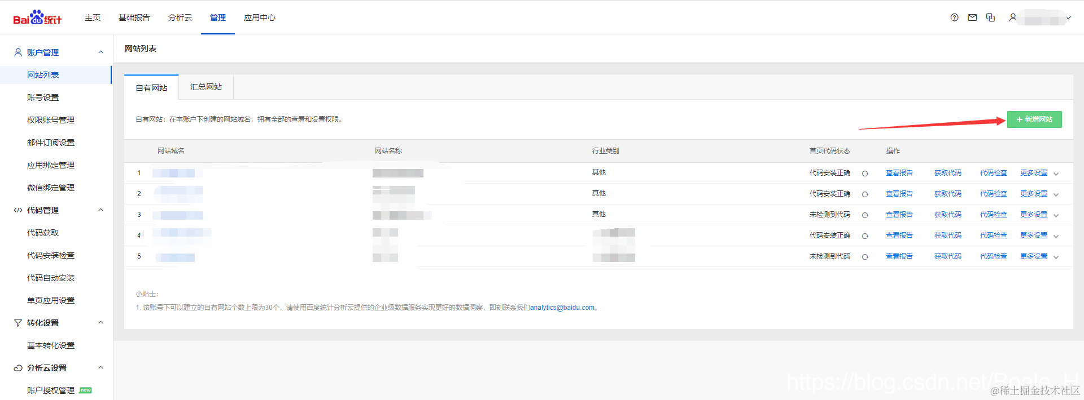1084x400 pixels.
Task: Click 代码检查 for row 2
Action: [x=994, y=194]
